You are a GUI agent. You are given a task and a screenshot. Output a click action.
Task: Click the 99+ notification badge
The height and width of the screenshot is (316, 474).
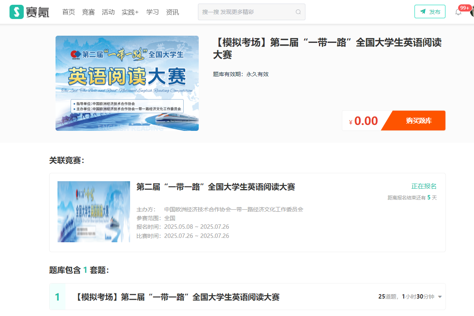click(464, 8)
